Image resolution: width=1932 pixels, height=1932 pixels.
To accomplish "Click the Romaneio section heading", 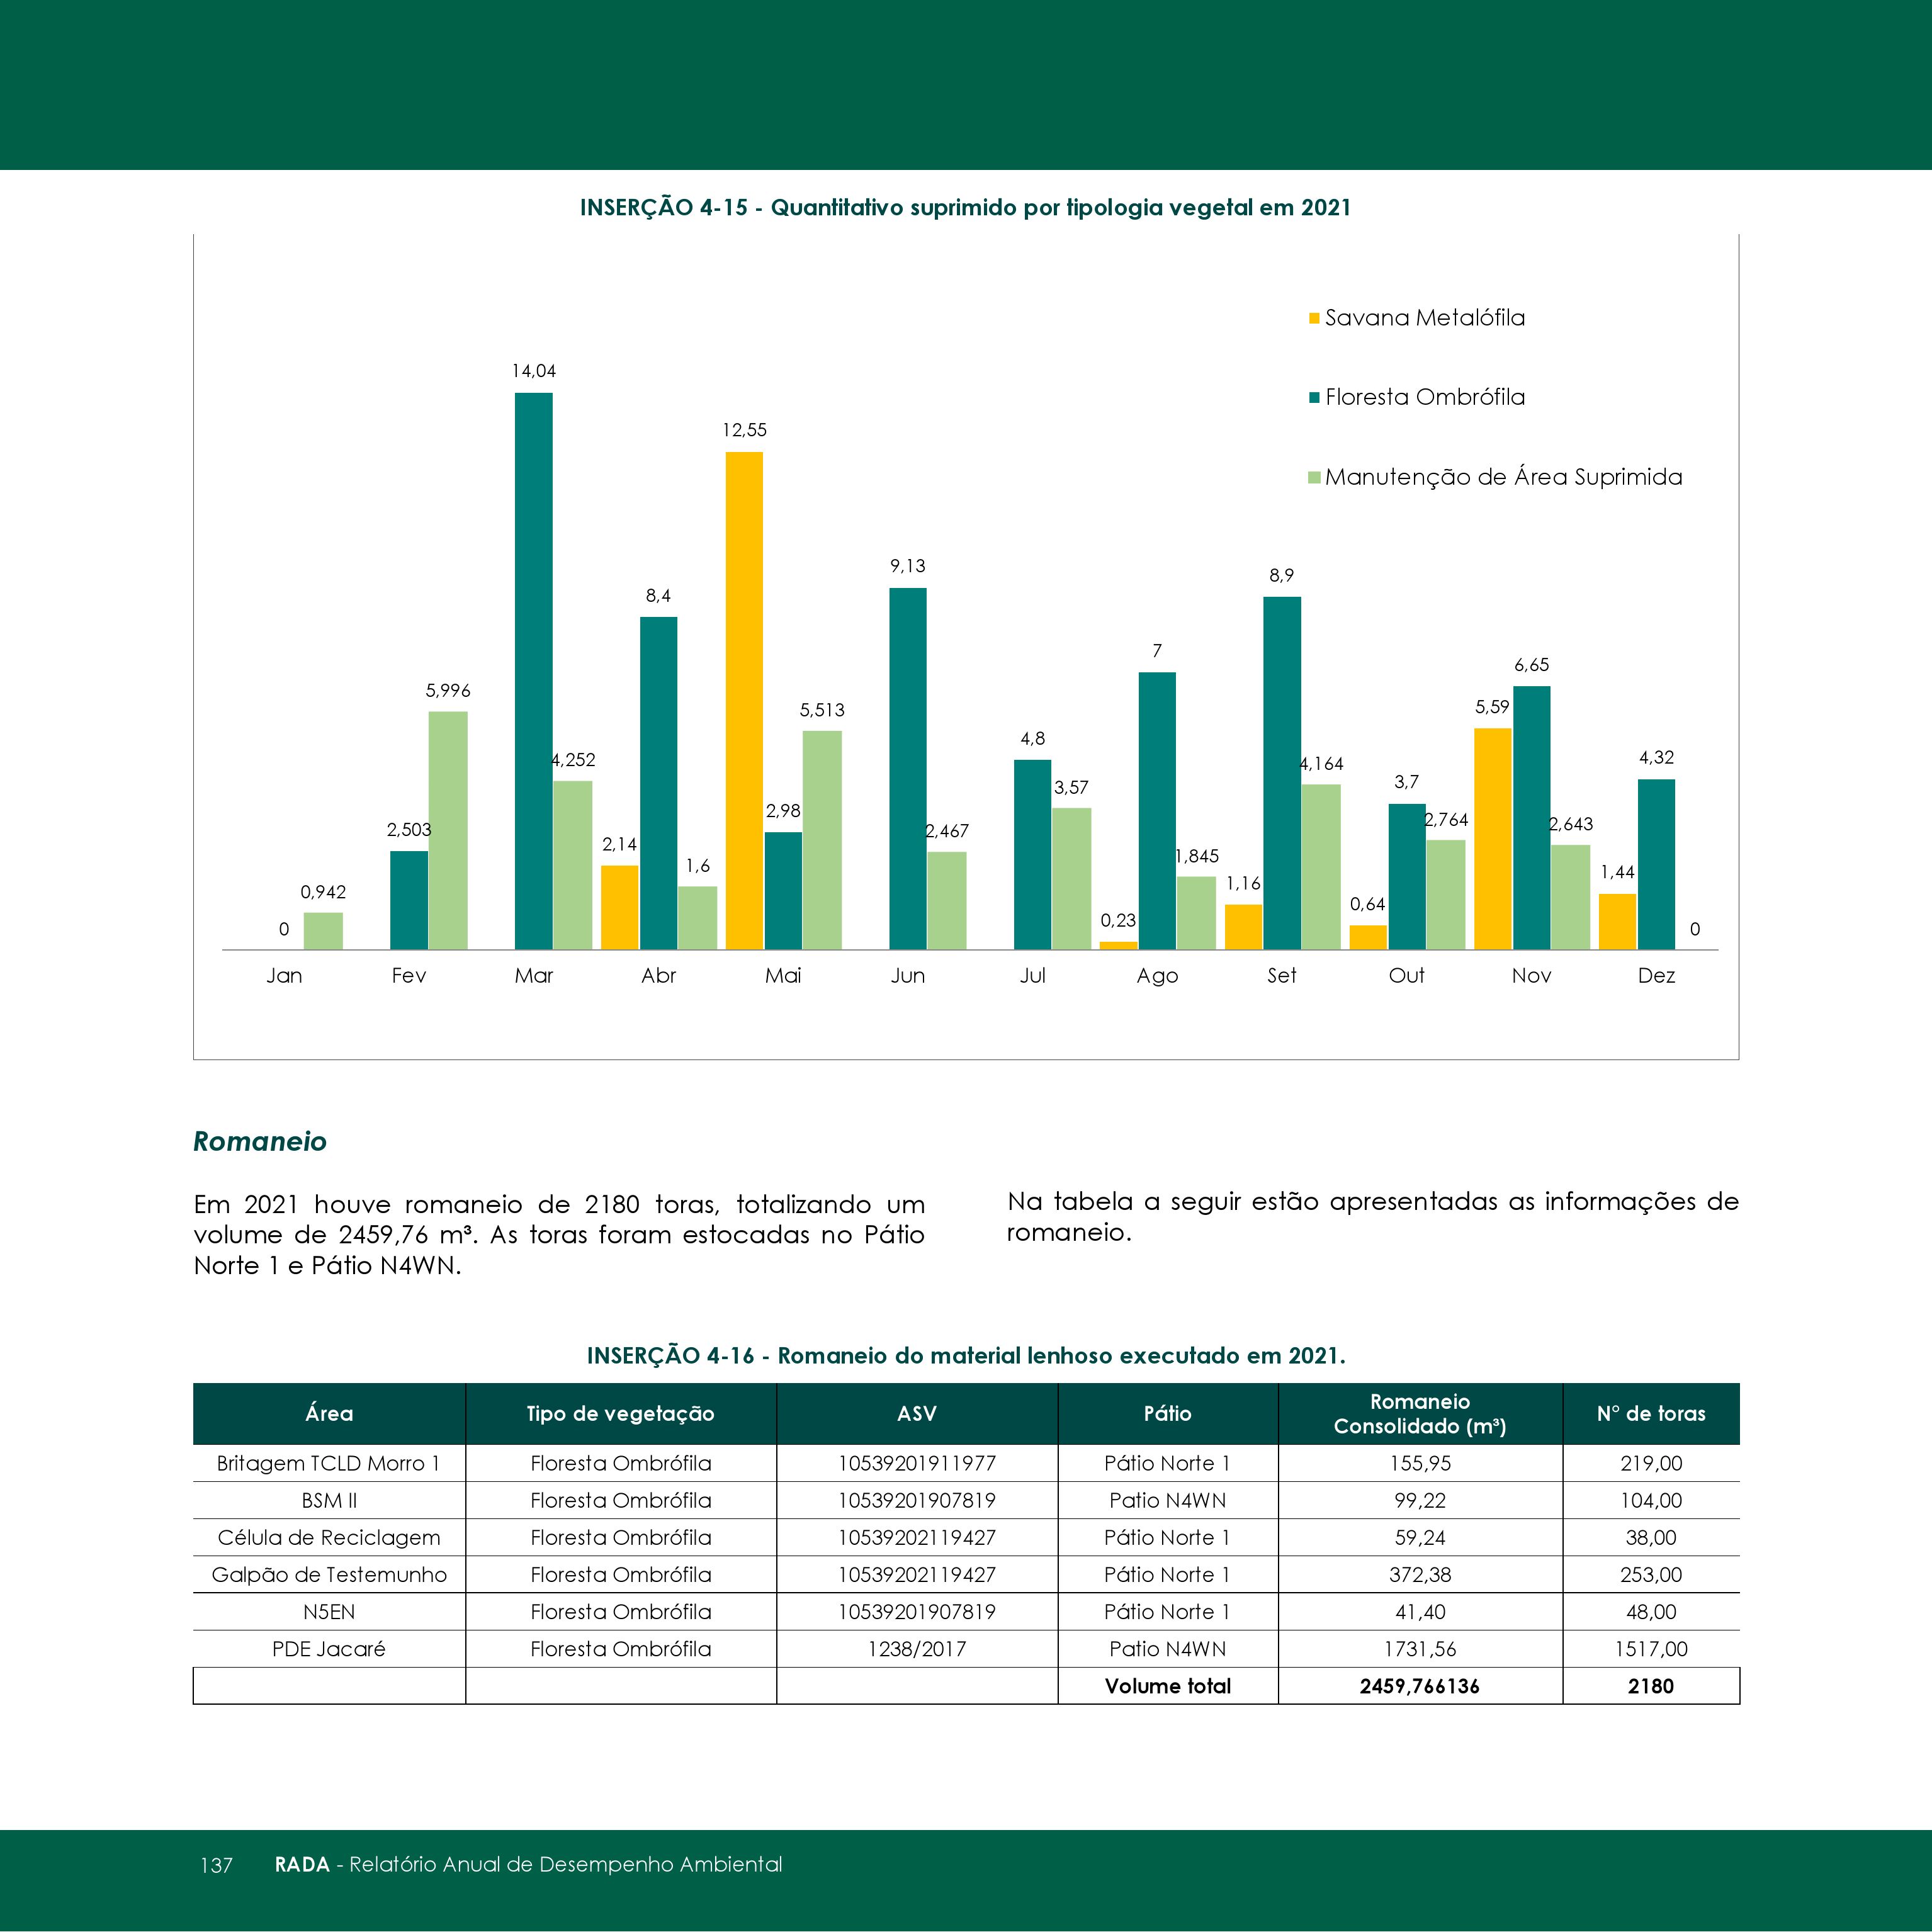I will (260, 1142).
